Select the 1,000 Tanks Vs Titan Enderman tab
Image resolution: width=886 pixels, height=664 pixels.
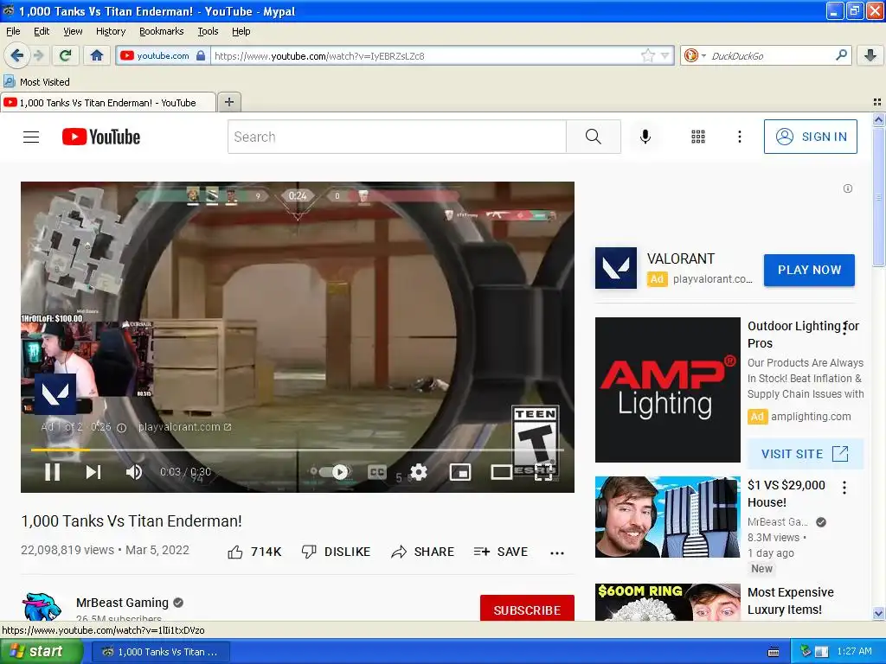(x=107, y=103)
